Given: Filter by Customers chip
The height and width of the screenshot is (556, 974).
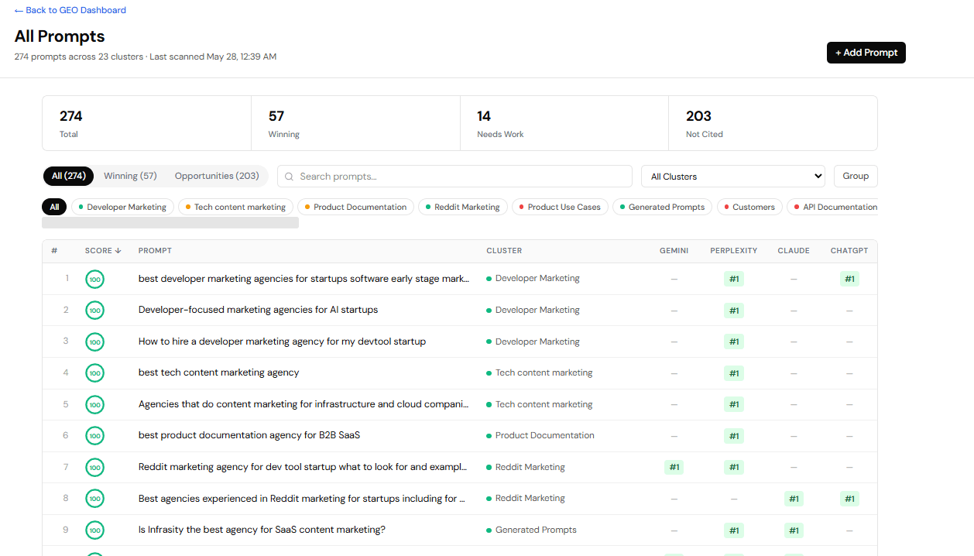Looking at the screenshot, I should (x=749, y=207).
